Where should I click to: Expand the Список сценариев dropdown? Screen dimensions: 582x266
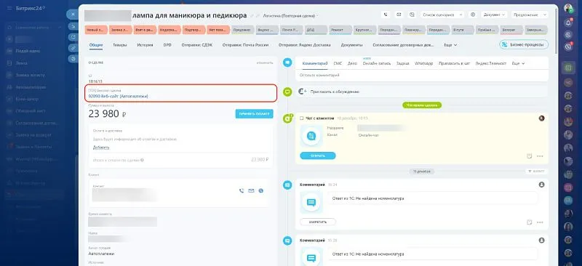click(442, 15)
